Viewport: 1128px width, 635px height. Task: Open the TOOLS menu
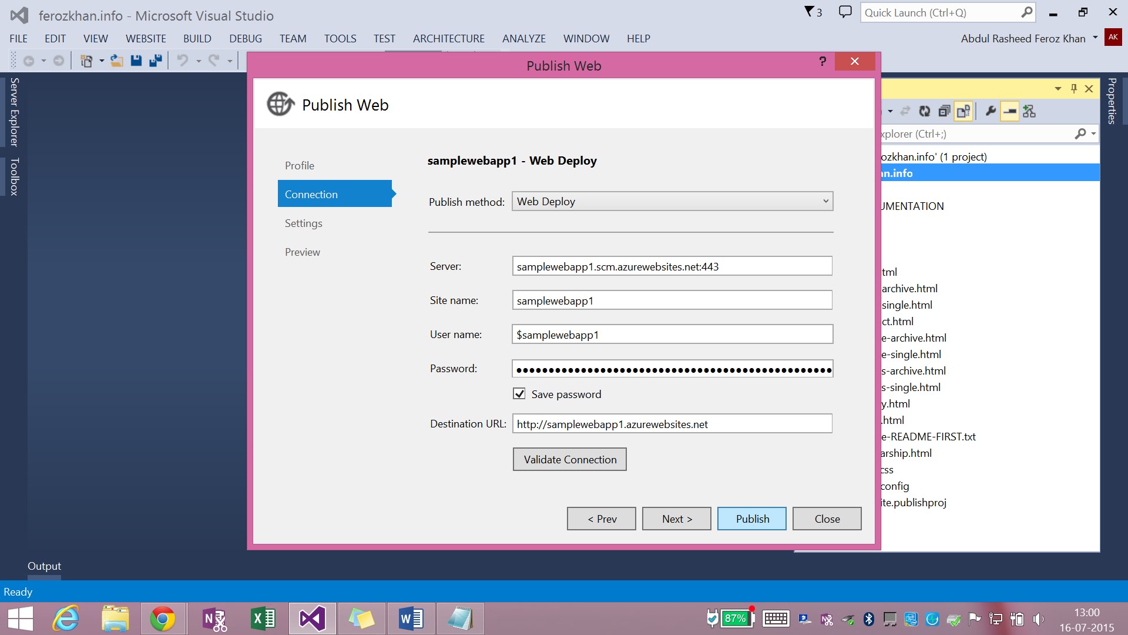340,38
